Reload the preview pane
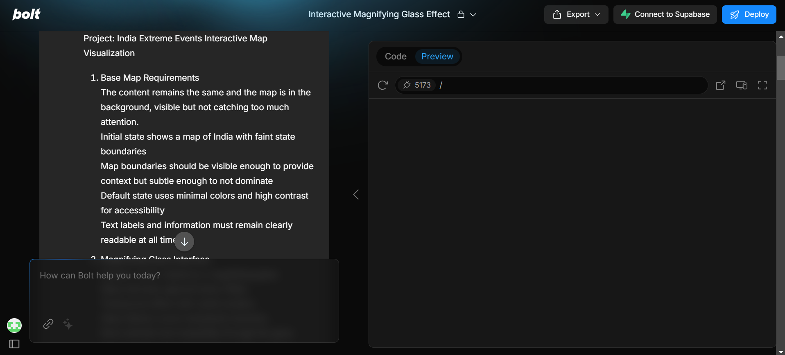785x355 pixels. [382, 85]
